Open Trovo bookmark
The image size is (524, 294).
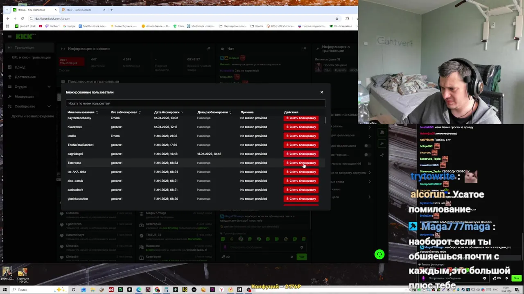[178, 26]
